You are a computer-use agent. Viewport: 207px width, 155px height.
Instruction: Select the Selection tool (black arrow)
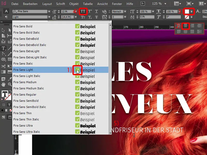(3, 30)
